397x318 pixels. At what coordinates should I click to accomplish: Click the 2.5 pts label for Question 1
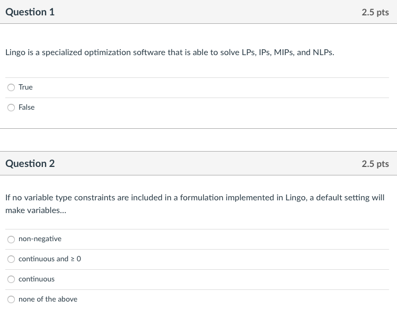[375, 12]
